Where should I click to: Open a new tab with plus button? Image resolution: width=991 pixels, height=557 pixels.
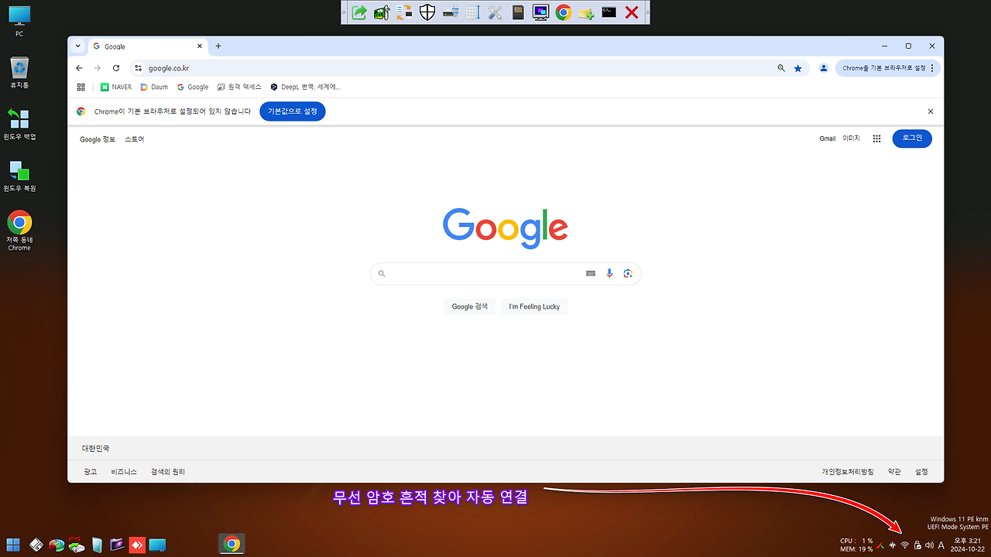click(218, 46)
